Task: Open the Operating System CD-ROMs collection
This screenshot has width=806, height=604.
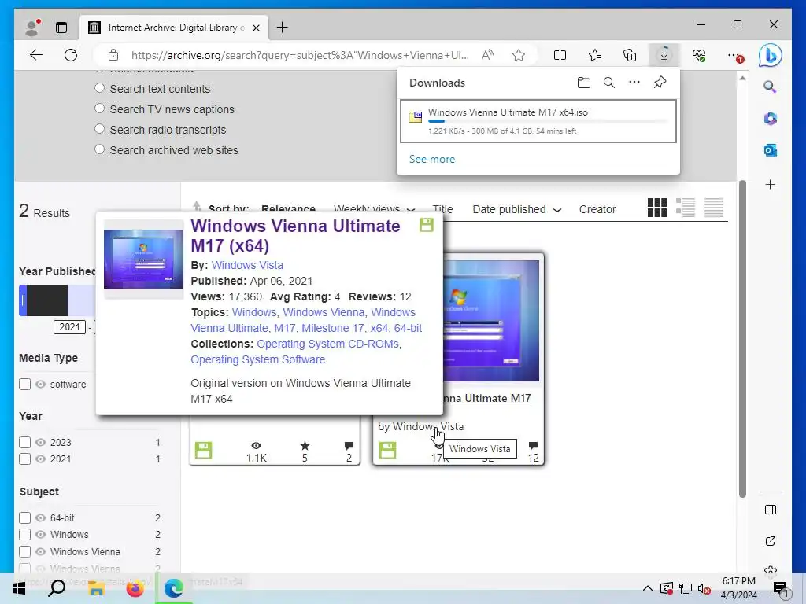Action: click(329, 344)
